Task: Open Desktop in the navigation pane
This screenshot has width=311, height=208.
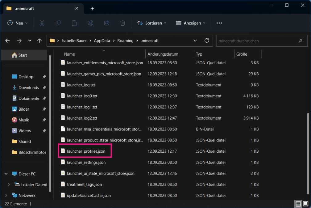Action: click(26, 77)
